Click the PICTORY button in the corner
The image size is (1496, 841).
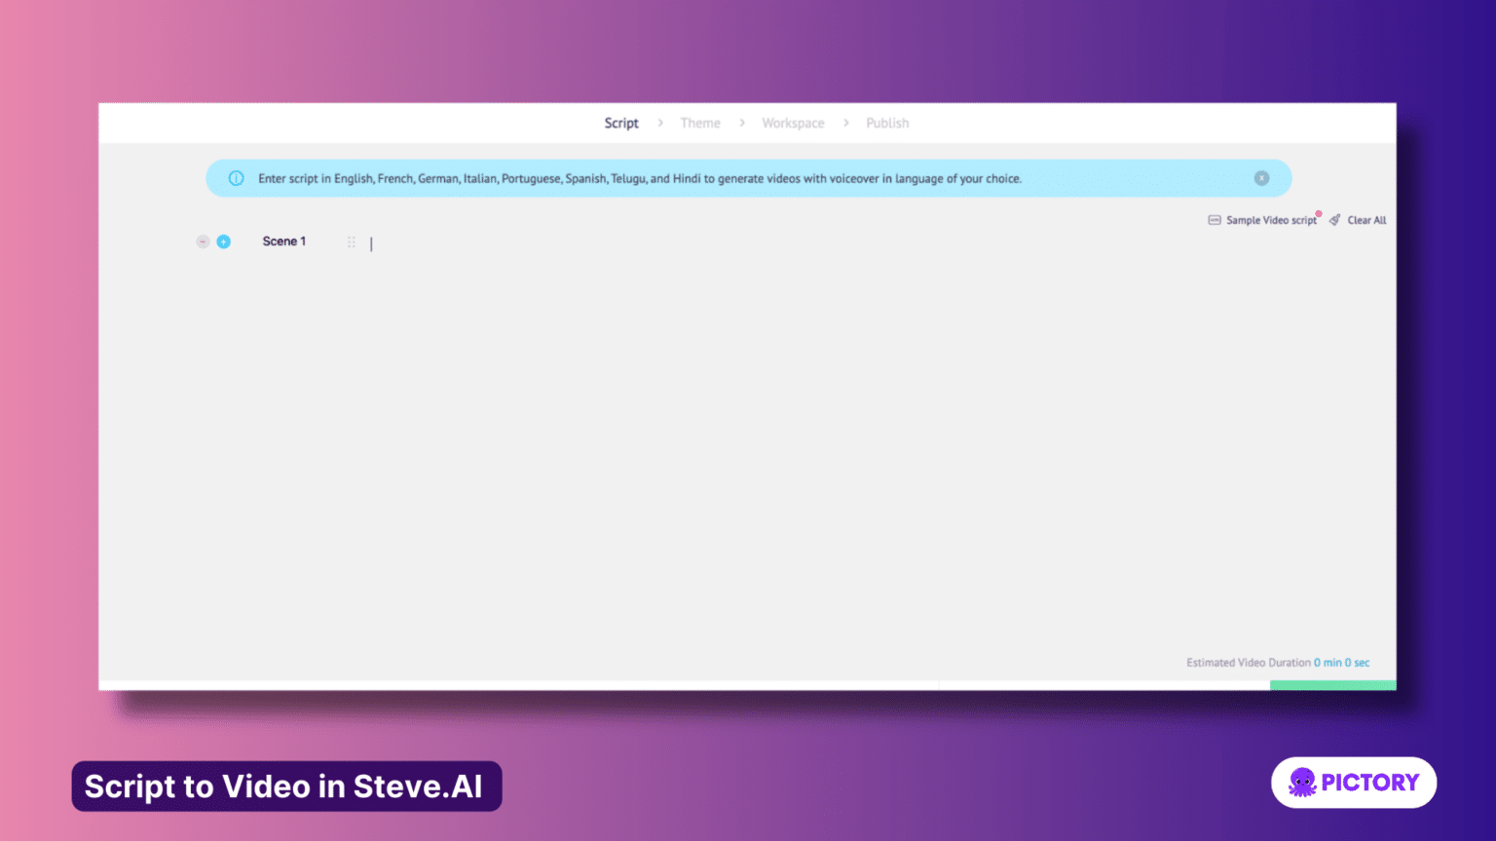(x=1354, y=782)
